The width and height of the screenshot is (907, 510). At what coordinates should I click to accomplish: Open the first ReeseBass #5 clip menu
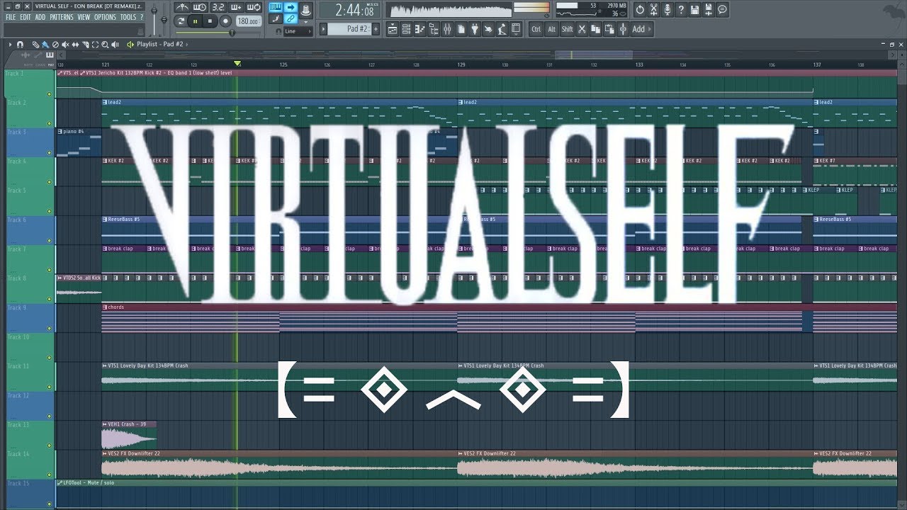coord(104,220)
